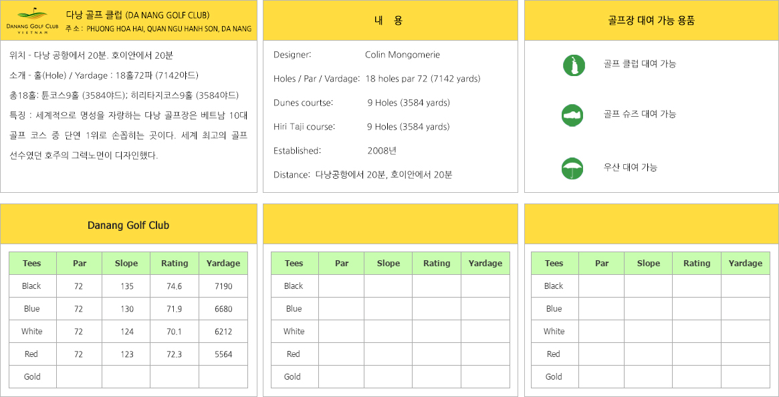
Task: Click the Danang Golf Club table title
Action: (x=128, y=225)
